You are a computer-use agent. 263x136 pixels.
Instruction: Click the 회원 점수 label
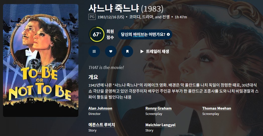pyautogui.click(x=110, y=34)
